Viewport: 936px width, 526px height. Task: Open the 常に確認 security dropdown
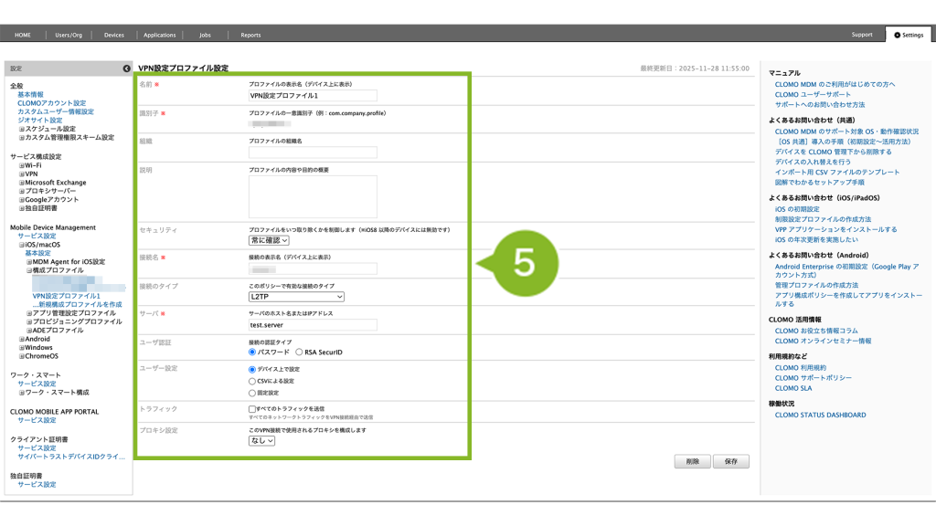click(x=269, y=240)
